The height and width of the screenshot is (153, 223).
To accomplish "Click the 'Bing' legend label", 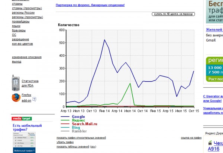I will click(x=76, y=128).
